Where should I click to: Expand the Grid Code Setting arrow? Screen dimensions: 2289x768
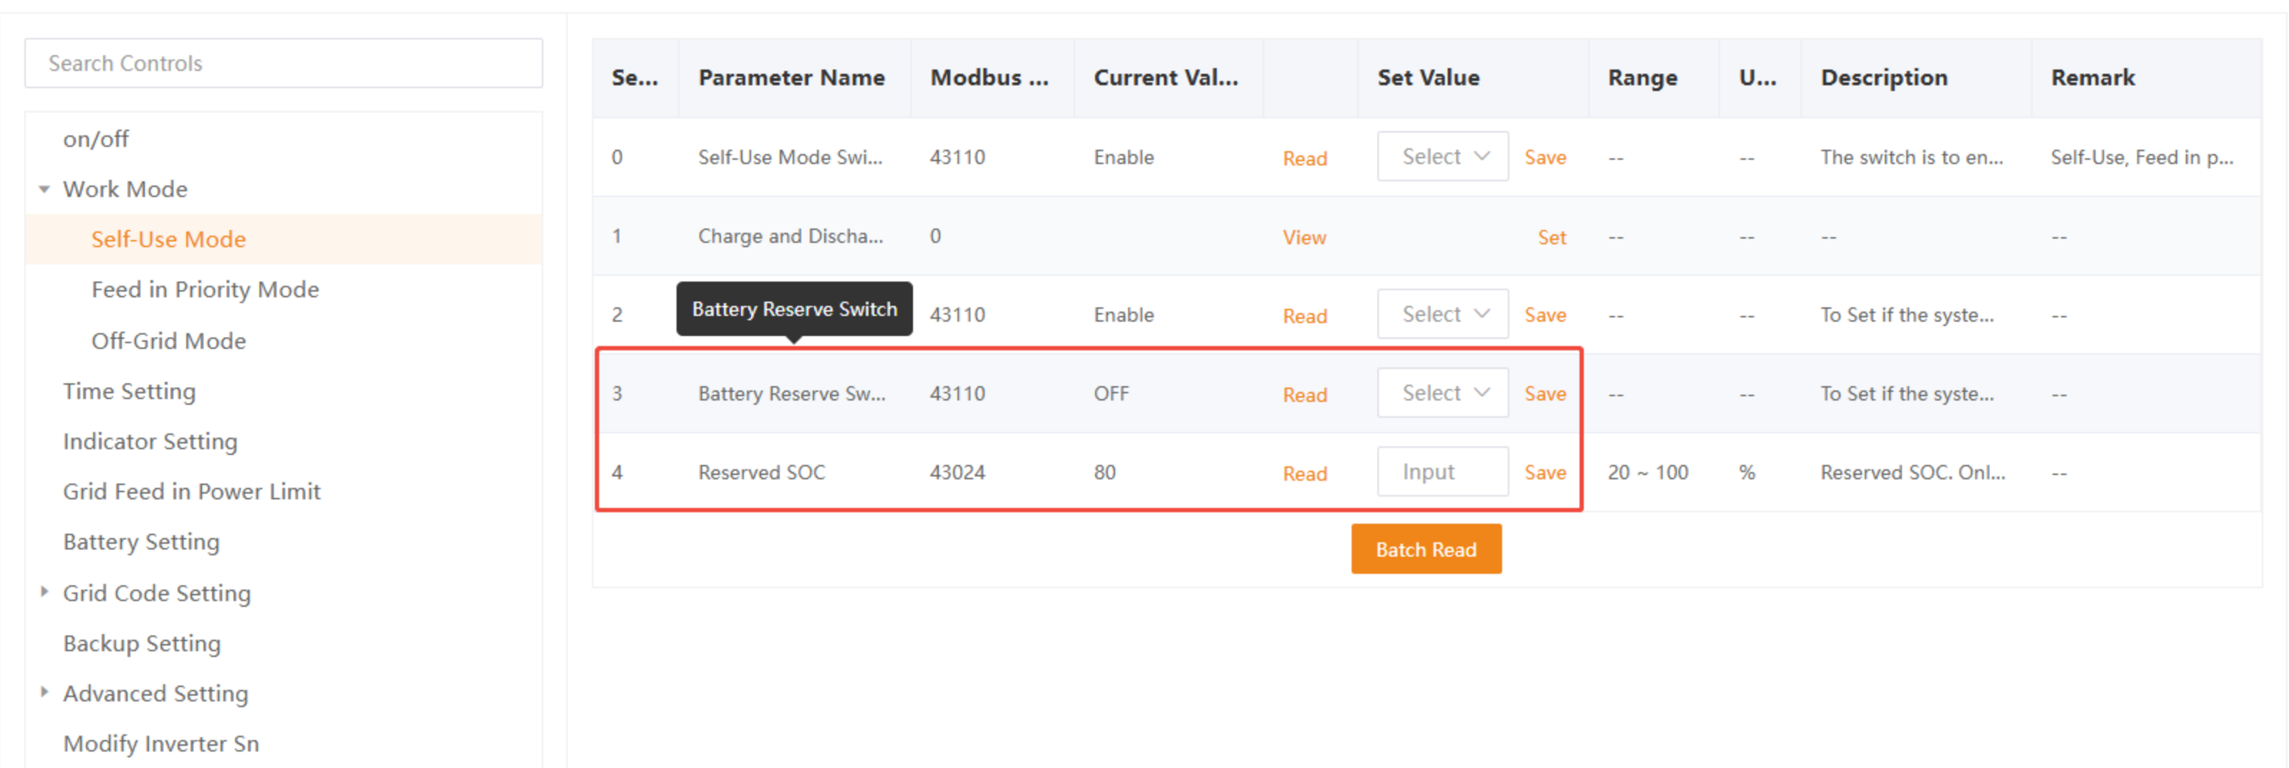(44, 592)
